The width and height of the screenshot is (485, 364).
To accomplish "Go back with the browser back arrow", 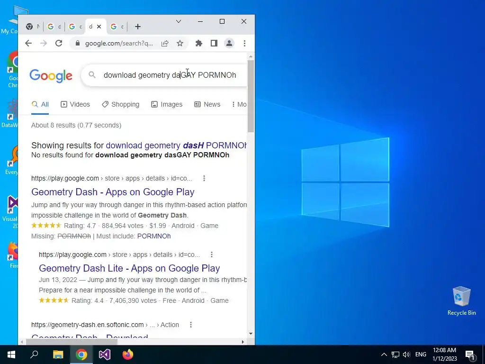I will [28, 43].
